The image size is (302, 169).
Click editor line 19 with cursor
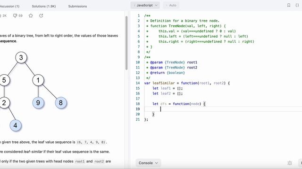223,109
